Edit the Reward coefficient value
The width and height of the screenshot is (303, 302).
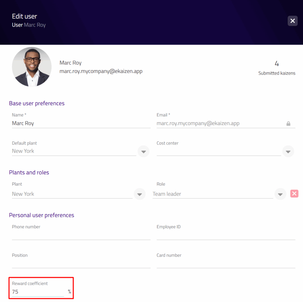click(38, 292)
